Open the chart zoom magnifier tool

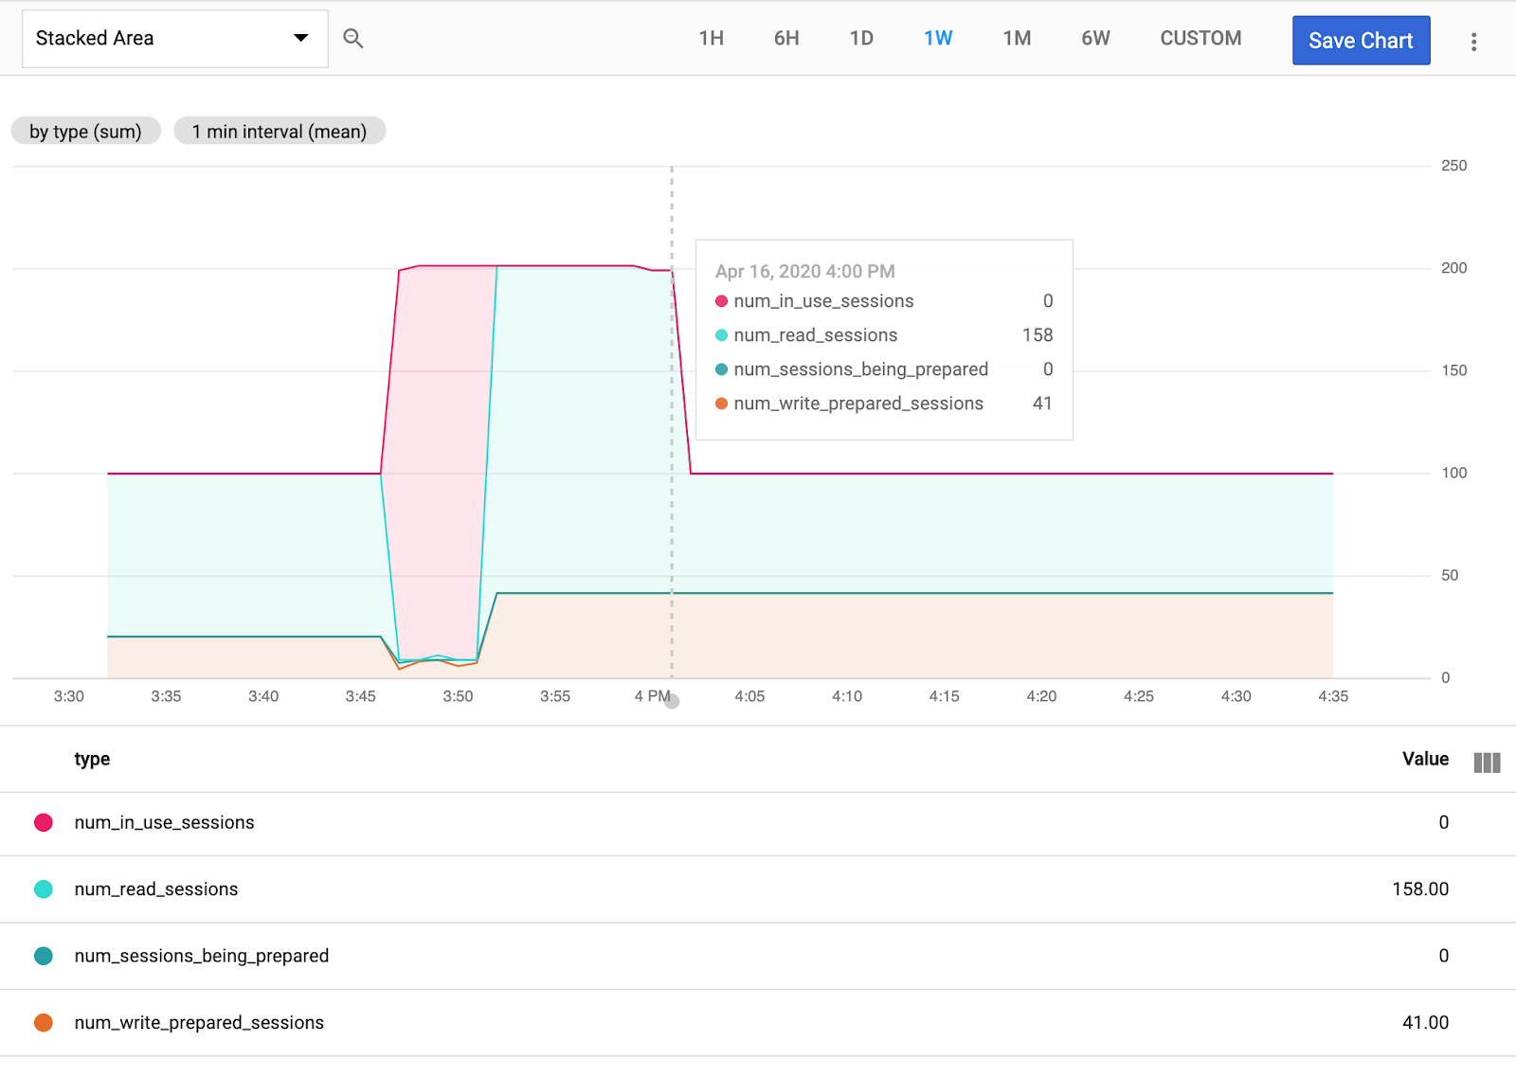[x=353, y=39]
